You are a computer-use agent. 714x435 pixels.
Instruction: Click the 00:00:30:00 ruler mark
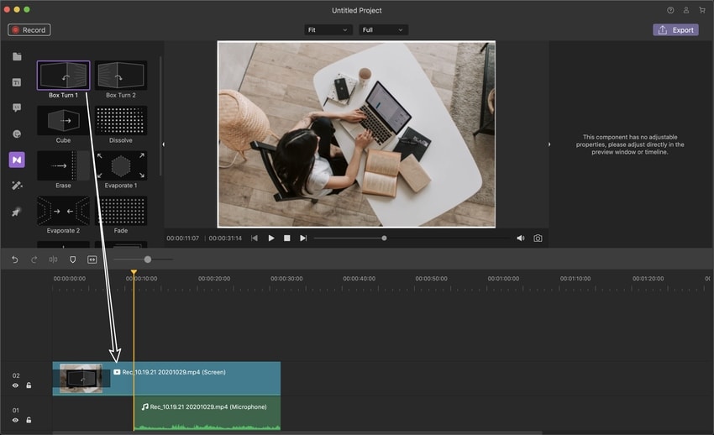tap(286, 279)
